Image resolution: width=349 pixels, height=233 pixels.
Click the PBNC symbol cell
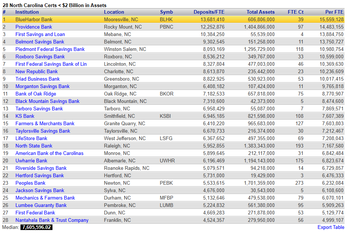pyautogui.click(x=166, y=27)
